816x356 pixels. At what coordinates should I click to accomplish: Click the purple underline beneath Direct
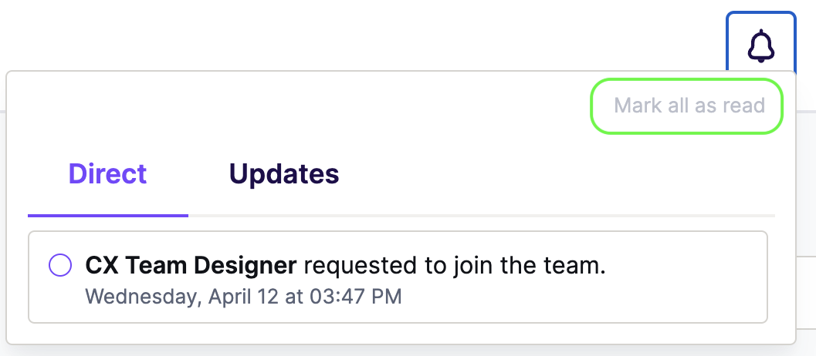[x=108, y=215]
